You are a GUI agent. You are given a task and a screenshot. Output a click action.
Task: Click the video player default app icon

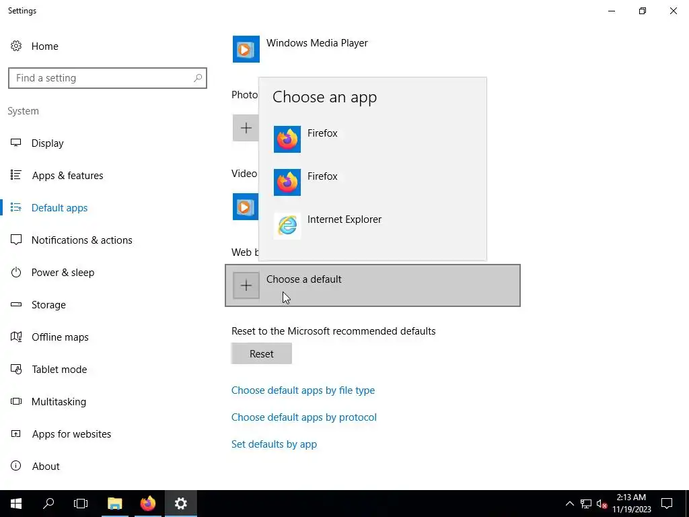pyautogui.click(x=245, y=207)
